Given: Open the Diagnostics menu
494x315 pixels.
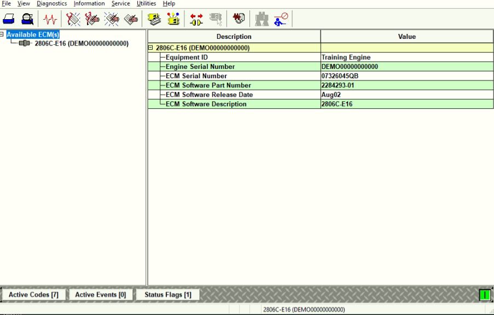Looking at the screenshot, I should (51, 4).
